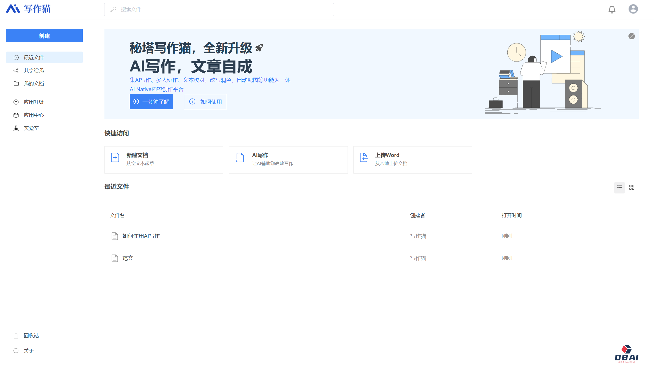The width and height of the screenshot is (654, 366).
Task: Click the 新建文档 card
Action: click(164, 160)
